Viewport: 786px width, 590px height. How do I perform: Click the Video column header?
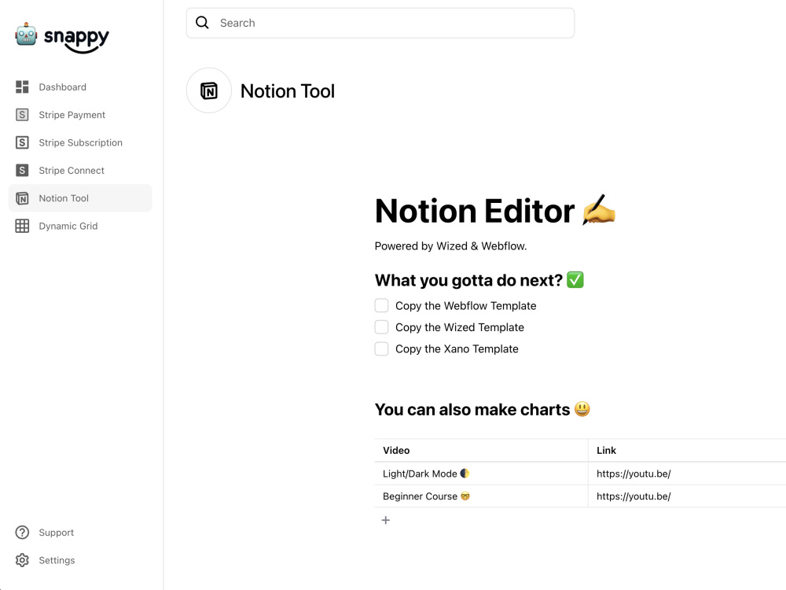[x=396, y=451]
